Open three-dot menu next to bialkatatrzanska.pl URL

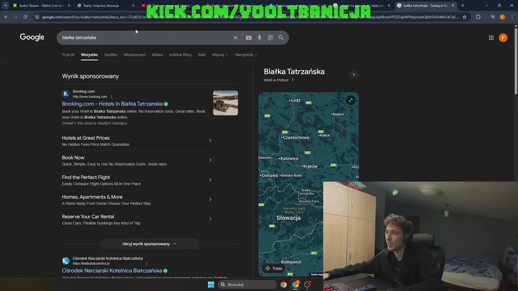point(146,264)
